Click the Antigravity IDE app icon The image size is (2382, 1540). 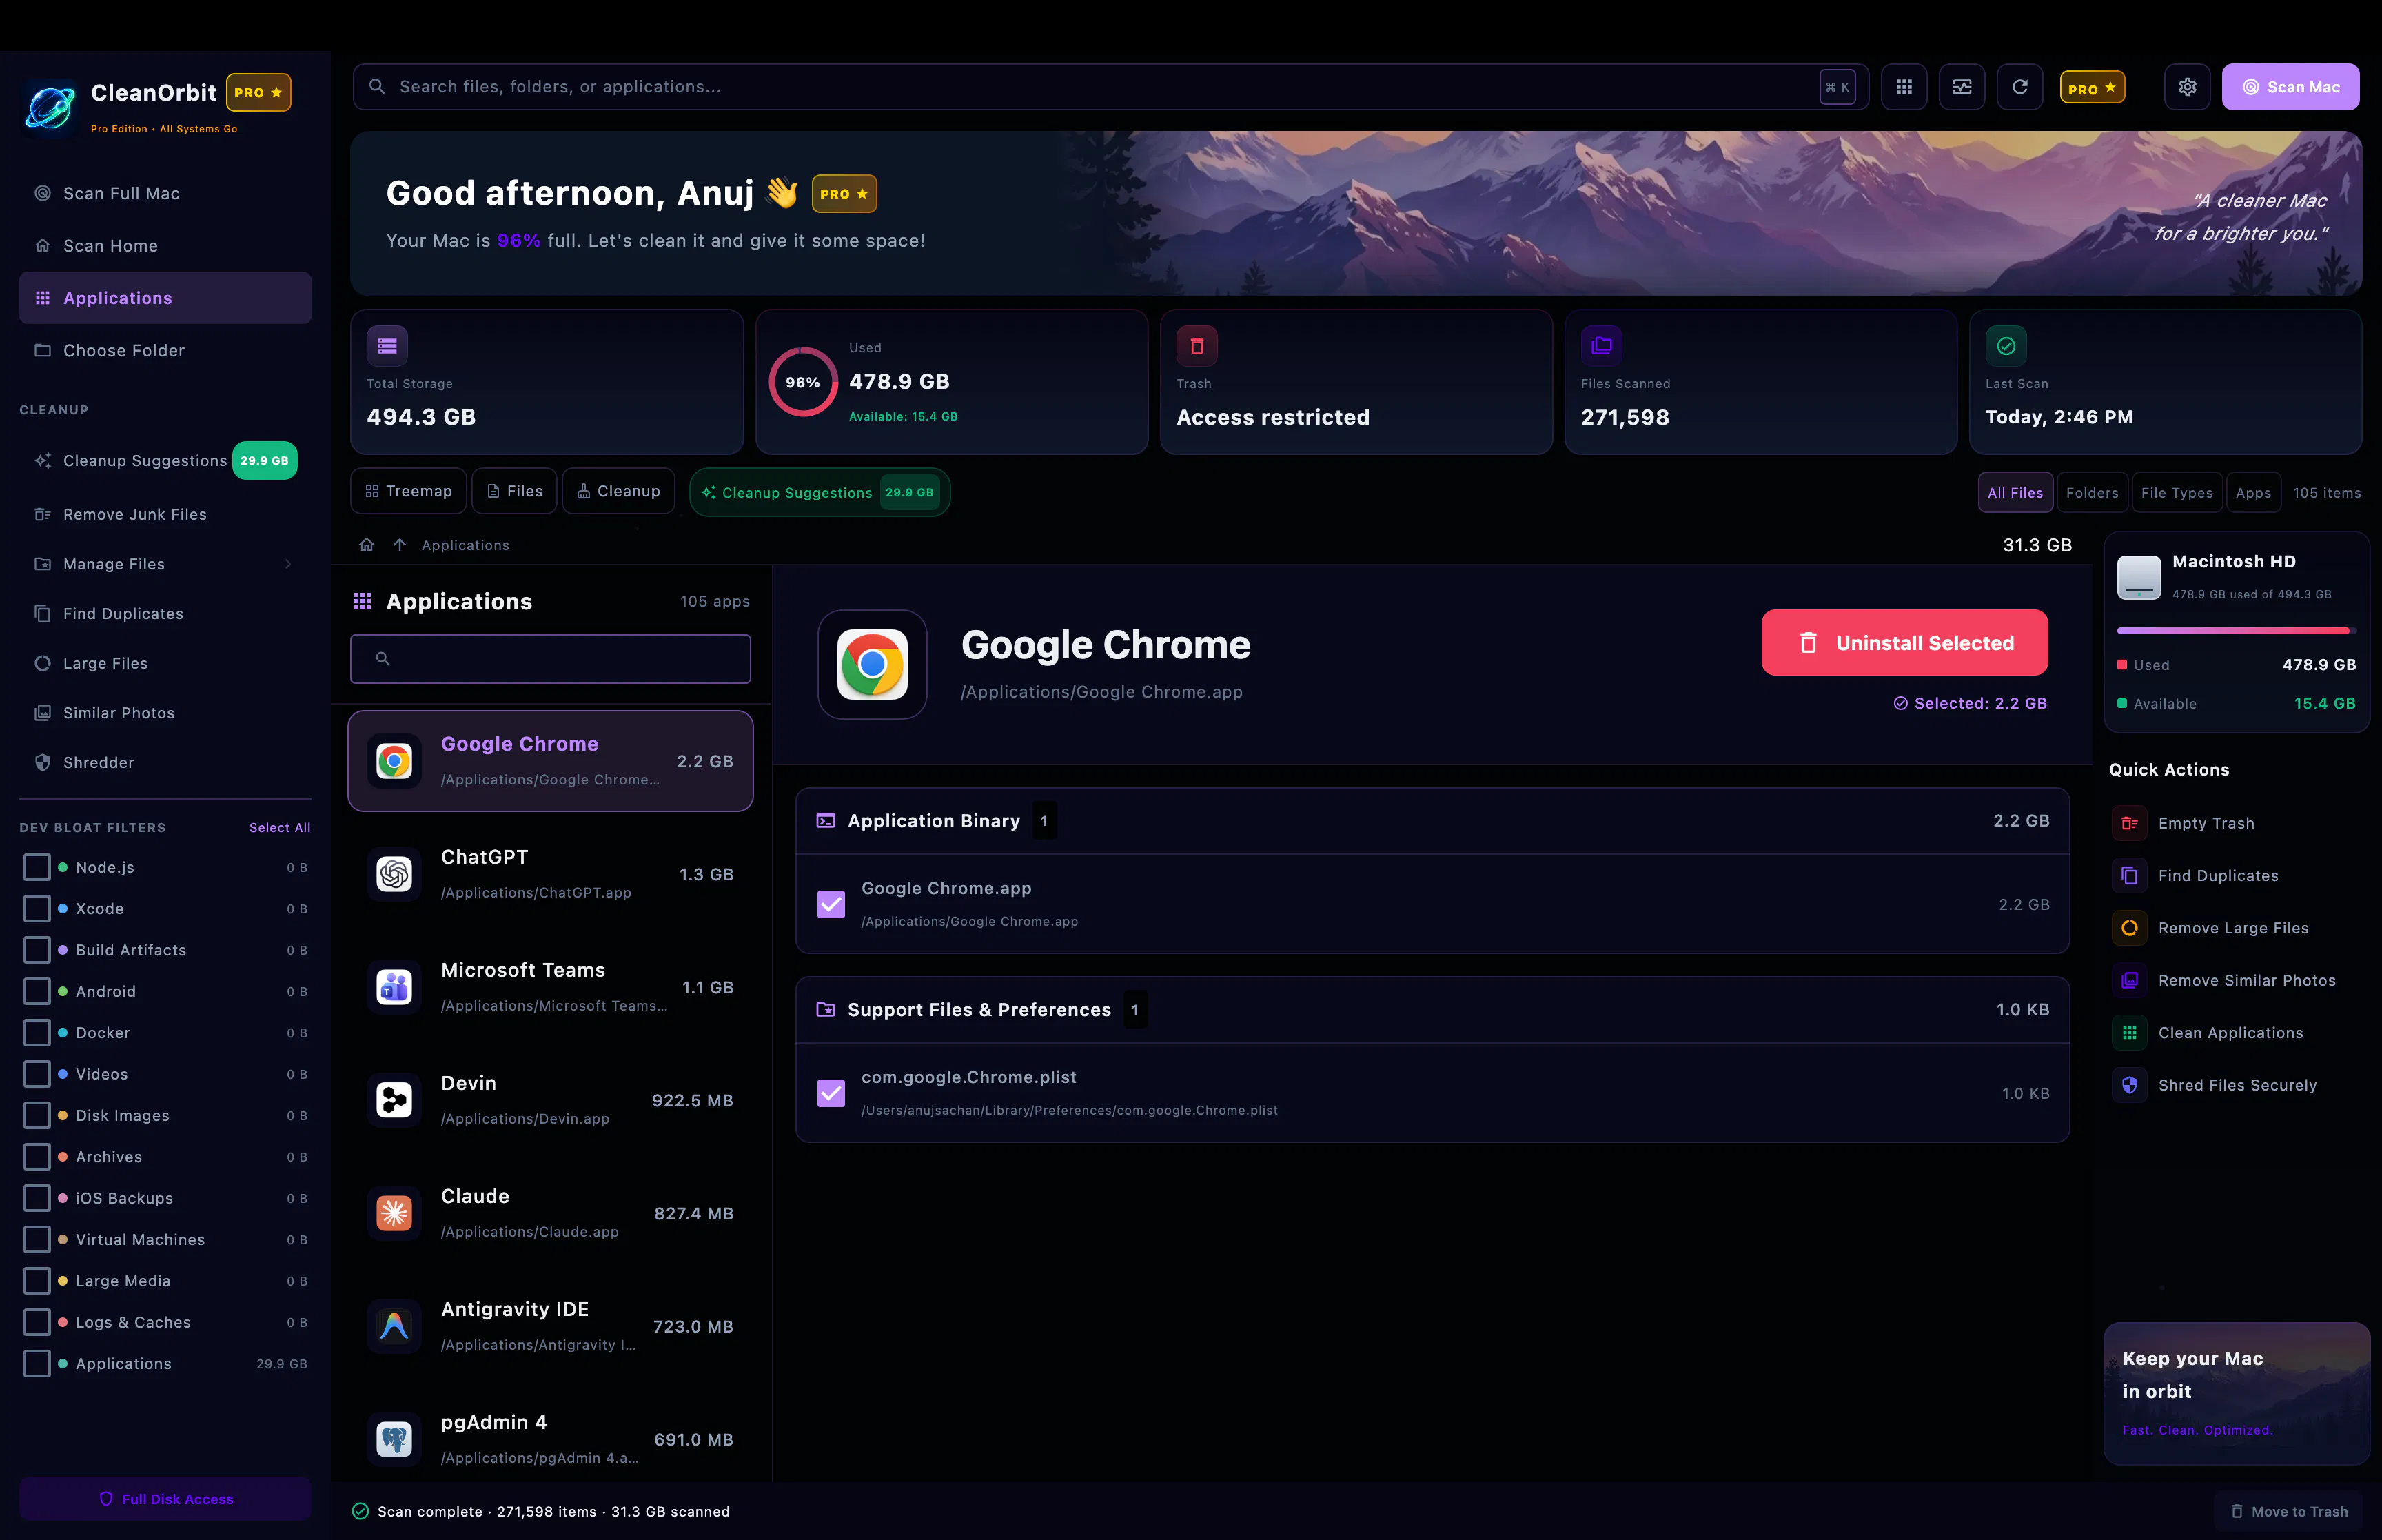point(394,1326)
